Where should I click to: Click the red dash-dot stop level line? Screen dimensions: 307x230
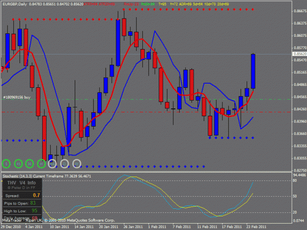click(x=146, y=112)
